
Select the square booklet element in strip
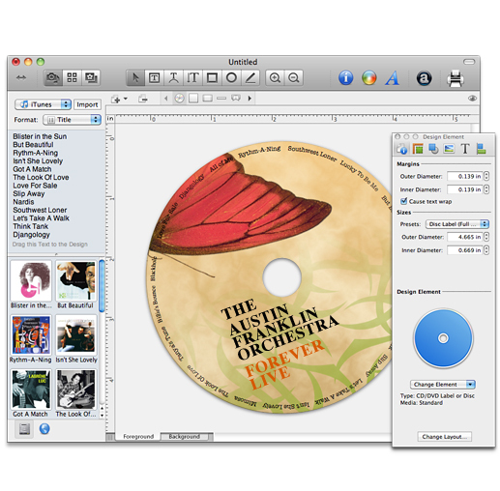(x=193, y=99)
